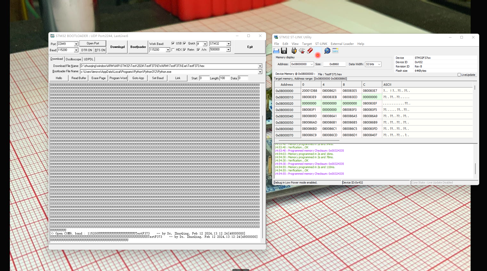Expand the 500000 dropdown
Image resolution: width=487 pixels, height=271 pixels.
pos(228,50)
